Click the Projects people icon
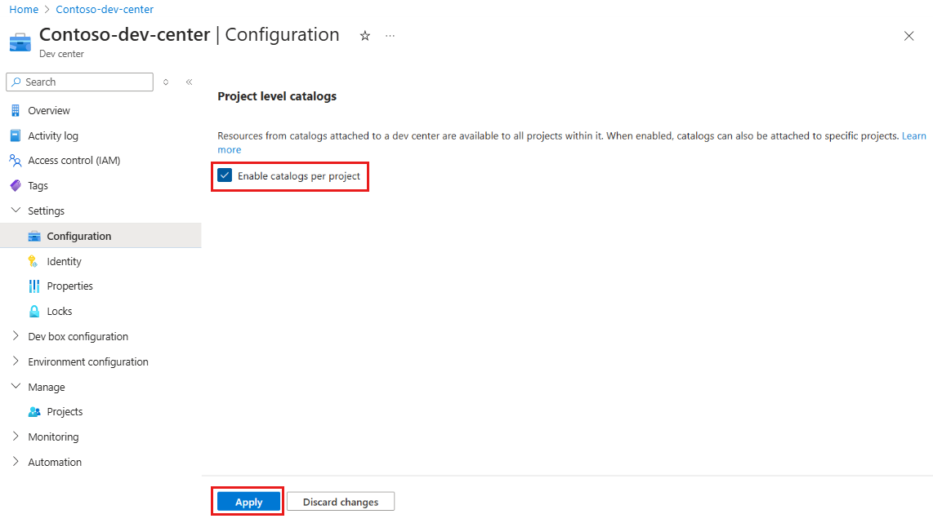Screen dimensions: 933x523 click(x=34, y=412)
